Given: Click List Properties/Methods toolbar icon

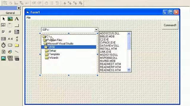Looking at the screenshot, I should 5,3.
